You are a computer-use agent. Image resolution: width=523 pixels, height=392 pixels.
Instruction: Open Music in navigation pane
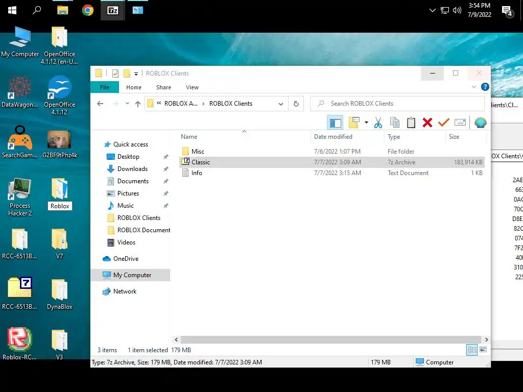click(126, 206)
